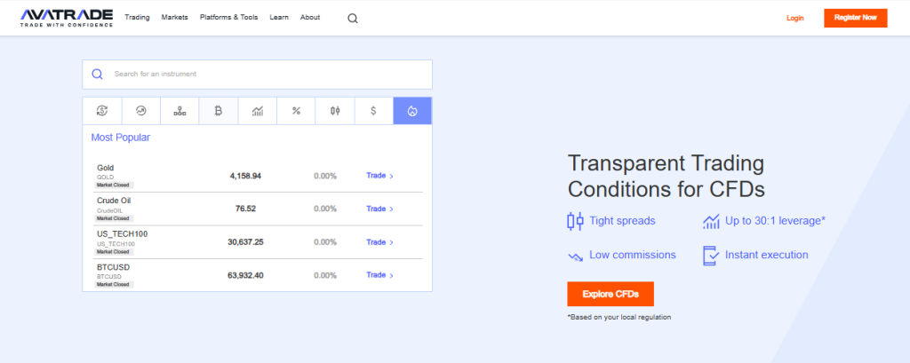Image resolution: width=910 pixels, height=363 pixels.
Task: Click the 0.00% change for US_TECH100
Action: click(325, 241)
